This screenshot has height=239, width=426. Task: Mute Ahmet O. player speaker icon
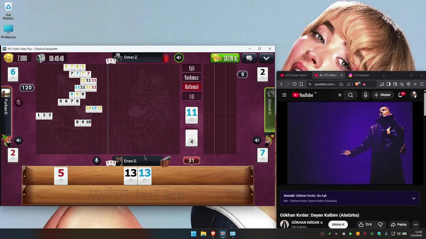click(x=257, y=140)
